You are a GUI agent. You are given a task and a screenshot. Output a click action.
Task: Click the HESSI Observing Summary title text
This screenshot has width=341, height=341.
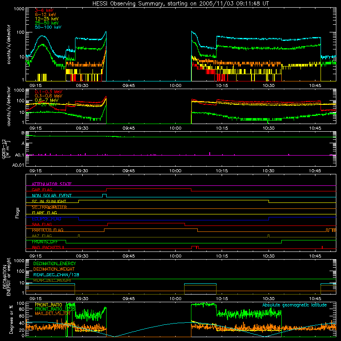click(x=180, y=4)
